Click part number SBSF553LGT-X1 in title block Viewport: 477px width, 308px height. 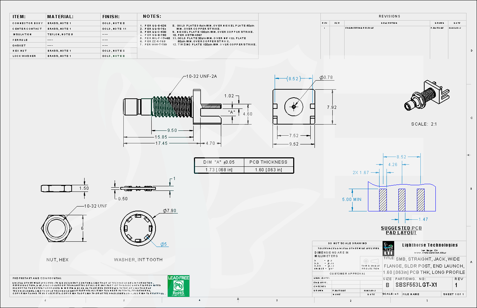[x=416, y=285]
